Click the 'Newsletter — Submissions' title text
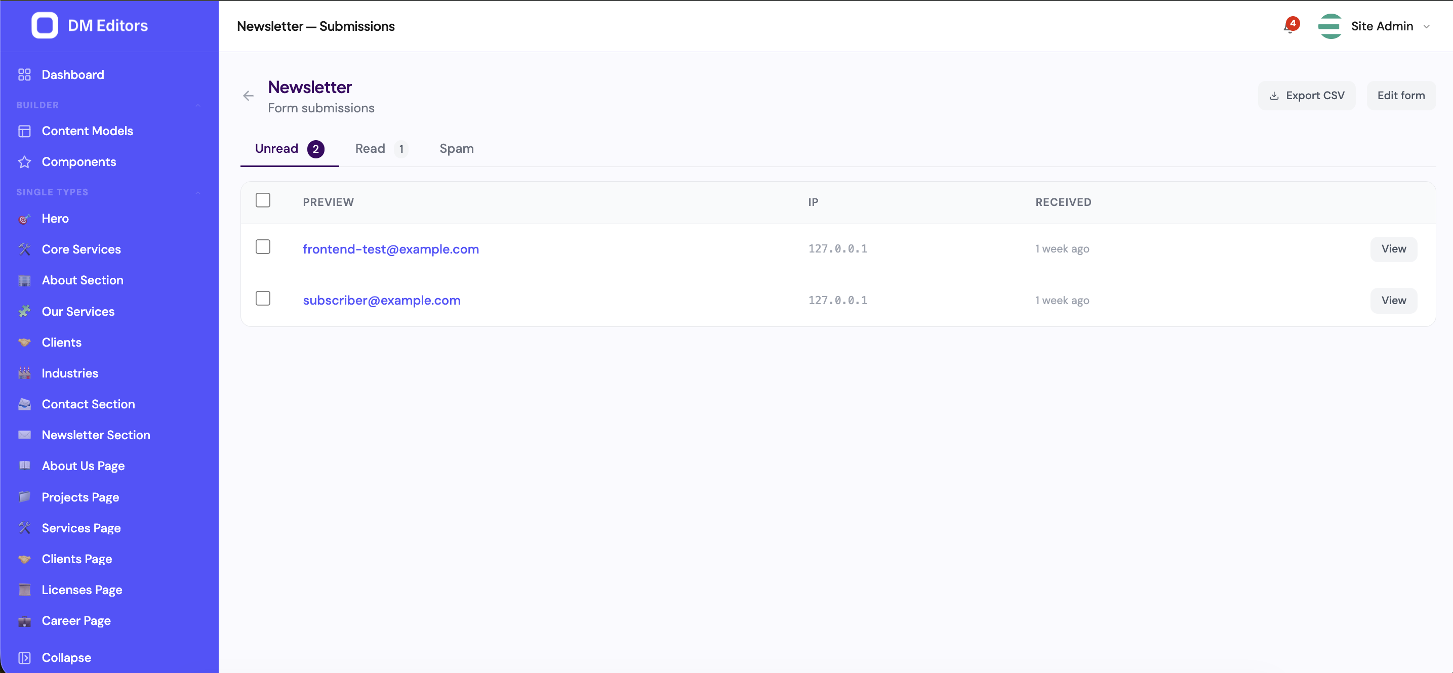 click(316, 26)
